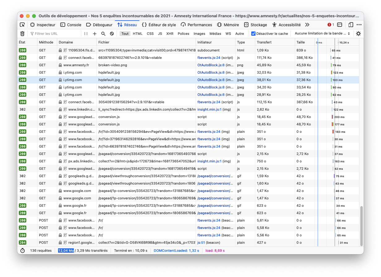Screen dimensions: 381x277
Task: Switch to Performances tab
Action: (197, 25)
